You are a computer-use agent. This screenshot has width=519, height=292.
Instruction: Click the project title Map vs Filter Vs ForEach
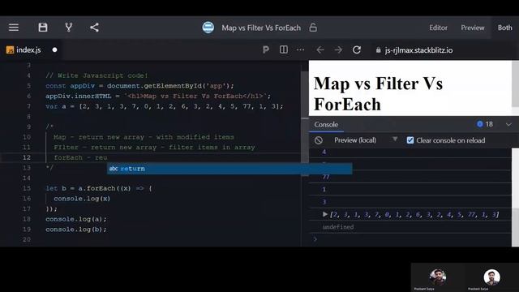click(x=261, y=28)
